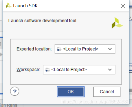Click the folder icon in Workspace field
The image size is (132, 107).
pyautogui.click(x=47, y=70)
